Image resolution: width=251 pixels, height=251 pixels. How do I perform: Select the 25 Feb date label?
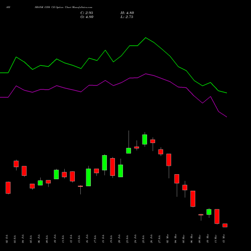pyautogui.click(x=144, y=239)
